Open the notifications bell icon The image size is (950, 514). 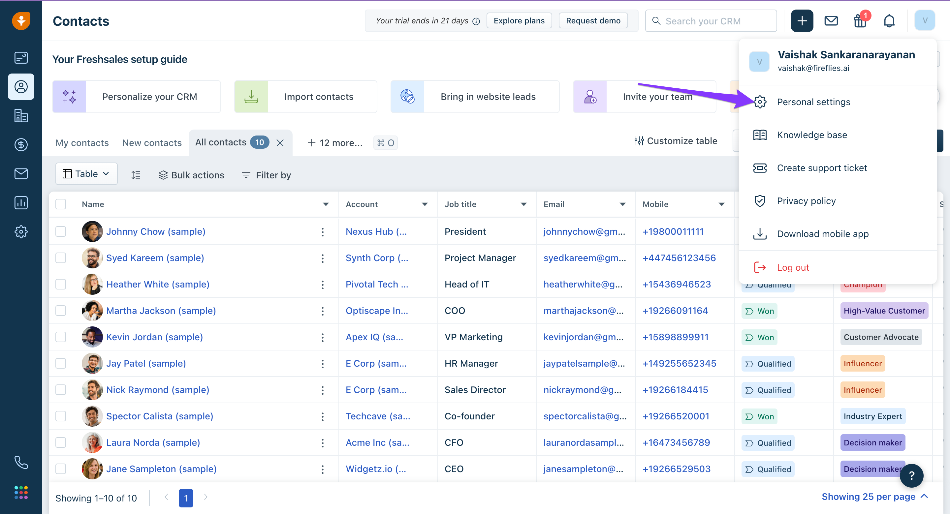coord(889,21)
